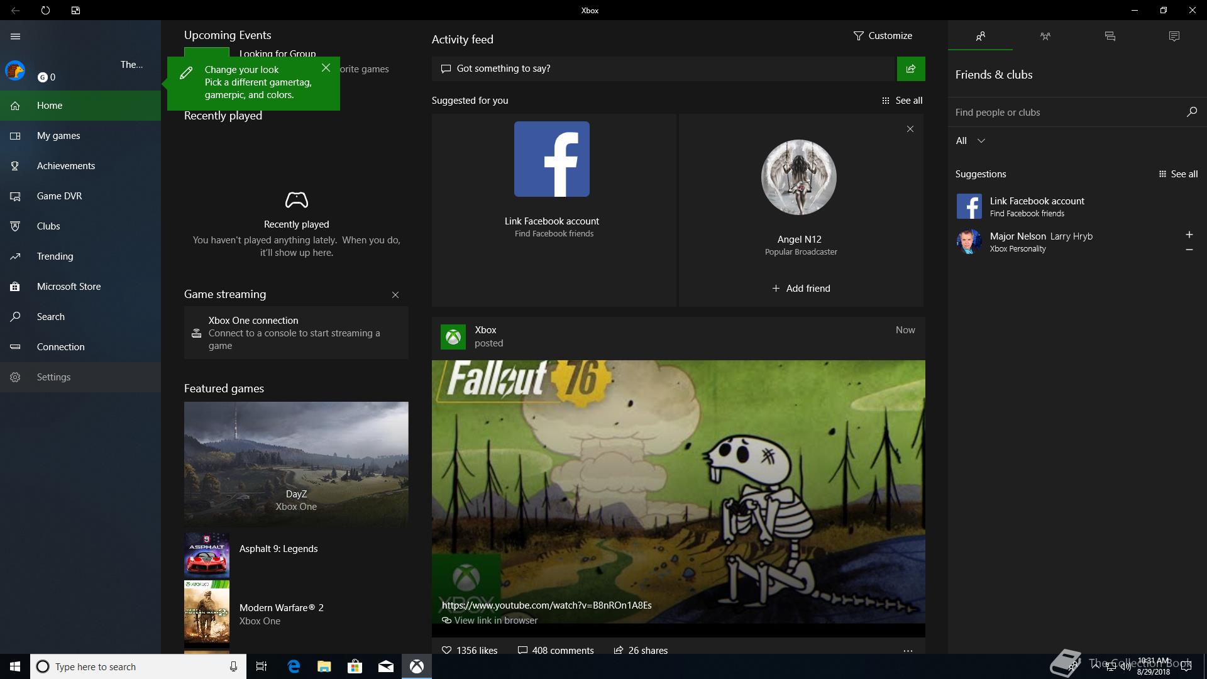See all friend suggestions

click(1178, 174)
